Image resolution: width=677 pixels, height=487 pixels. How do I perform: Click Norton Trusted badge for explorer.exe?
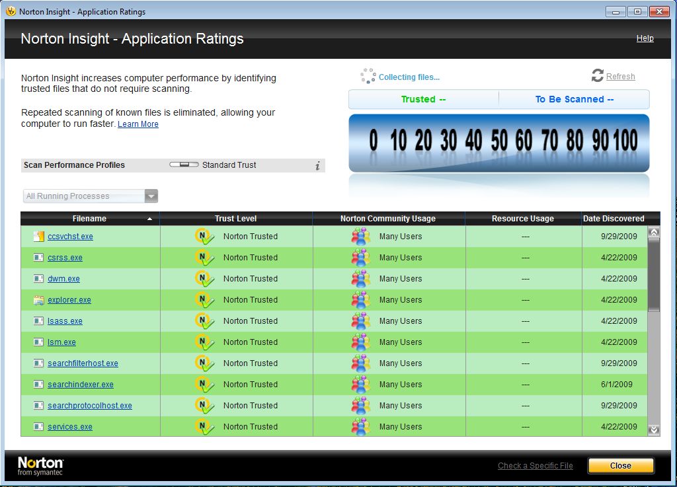(x=204, y=300)
